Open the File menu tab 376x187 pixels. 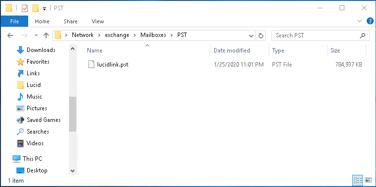click(x=15, y=21)
